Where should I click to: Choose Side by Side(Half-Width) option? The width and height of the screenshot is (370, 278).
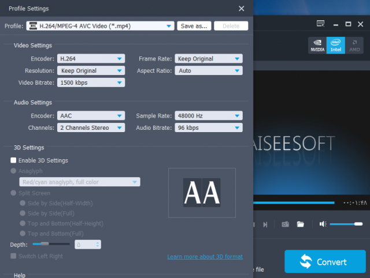point(23,203)
